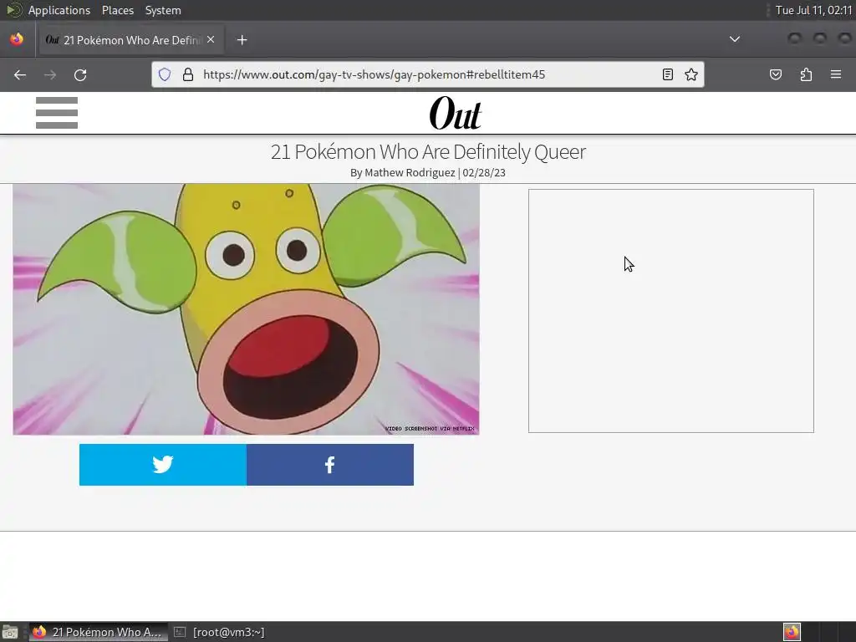Share article on Facebook
Image resolution: width=856 pixels, height=642 pixels.
330,465
